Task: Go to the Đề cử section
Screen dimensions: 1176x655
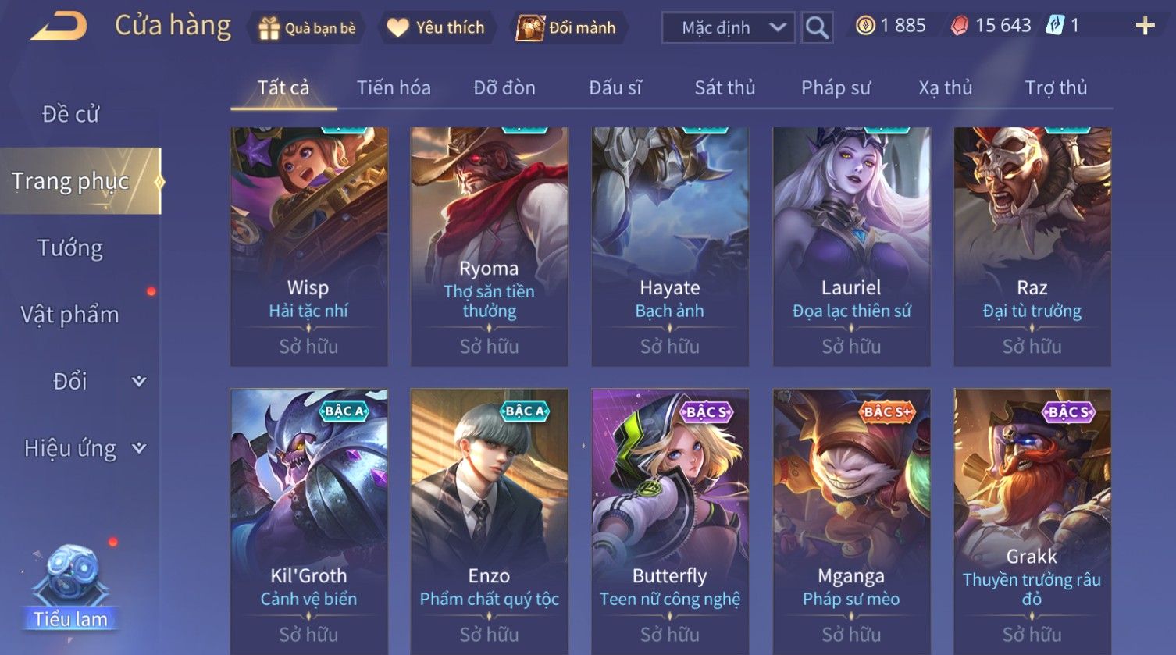Action: (x=70, y=114)
